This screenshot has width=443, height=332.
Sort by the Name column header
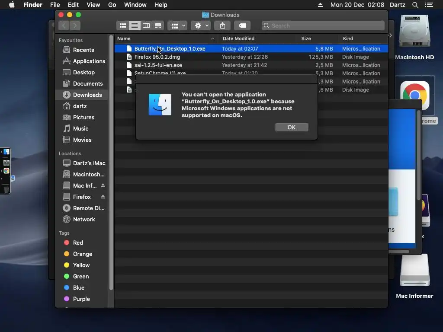click(x=166, y=38)
